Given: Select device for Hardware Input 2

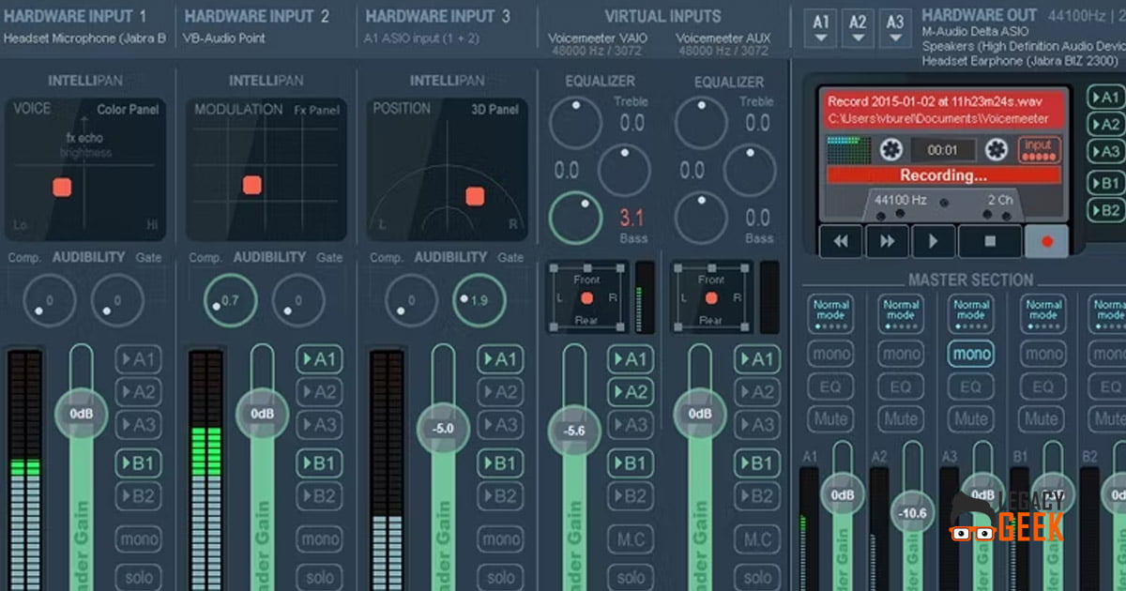Looking at the screenshot, I should point(225,38).
